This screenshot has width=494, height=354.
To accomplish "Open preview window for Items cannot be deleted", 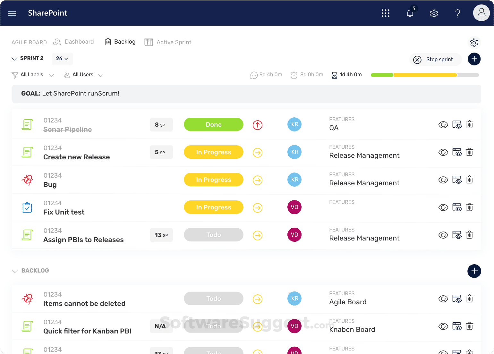I will pyautogui.click(x=457, y=299).
